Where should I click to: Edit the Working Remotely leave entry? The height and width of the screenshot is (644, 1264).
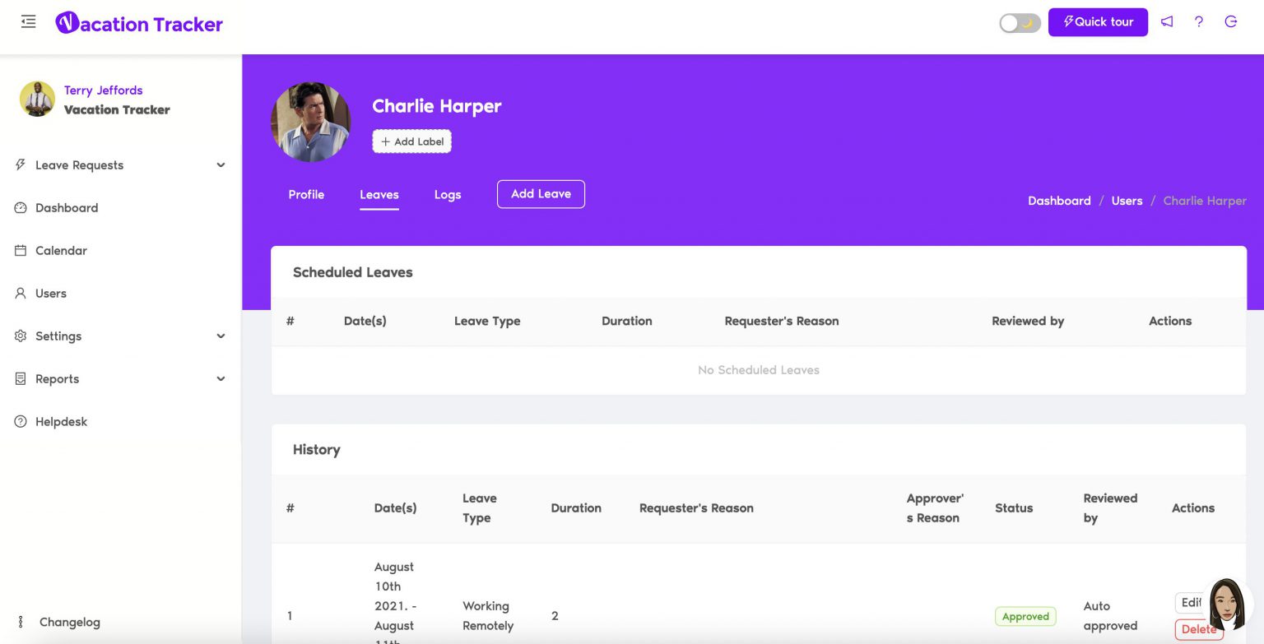[1191, 603]
